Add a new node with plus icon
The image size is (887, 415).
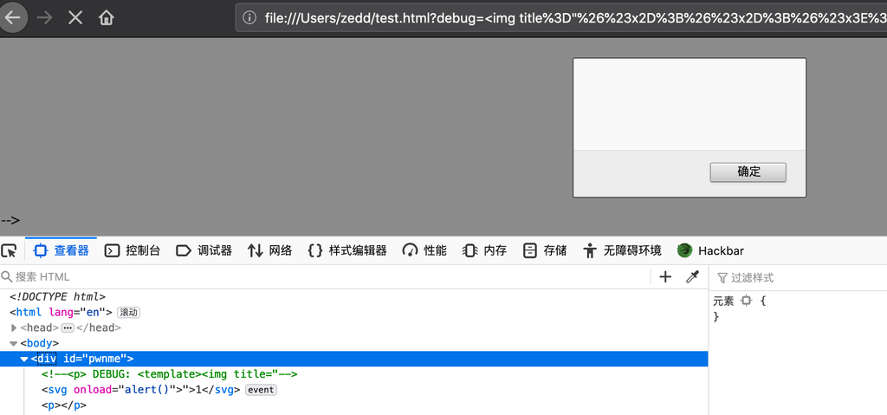(x=666, y=277)
